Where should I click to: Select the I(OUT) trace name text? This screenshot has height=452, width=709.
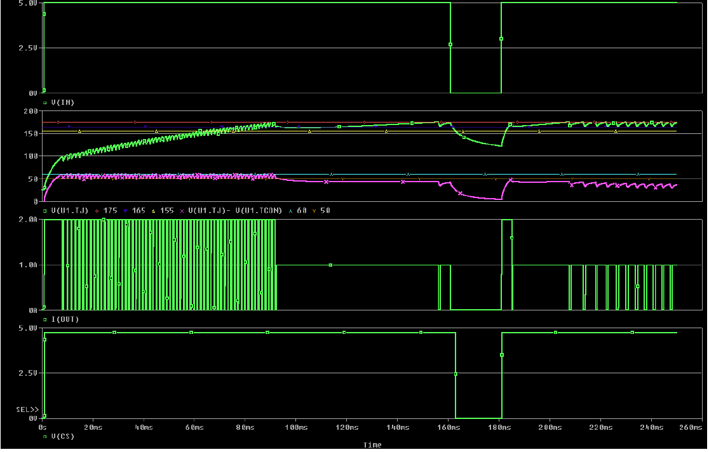coord(64,319)
